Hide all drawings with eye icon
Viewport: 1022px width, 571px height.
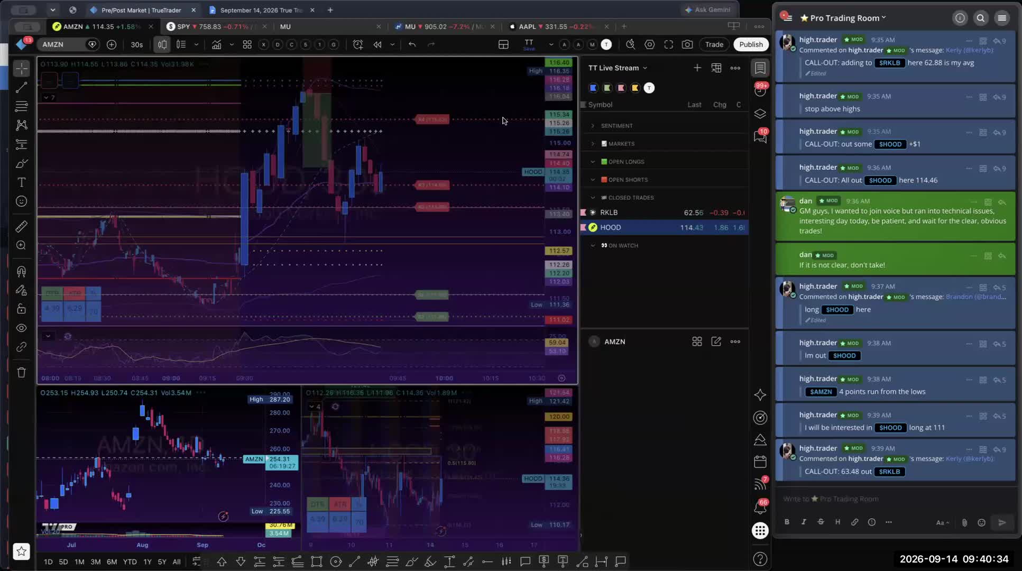(x=22, y=328)
